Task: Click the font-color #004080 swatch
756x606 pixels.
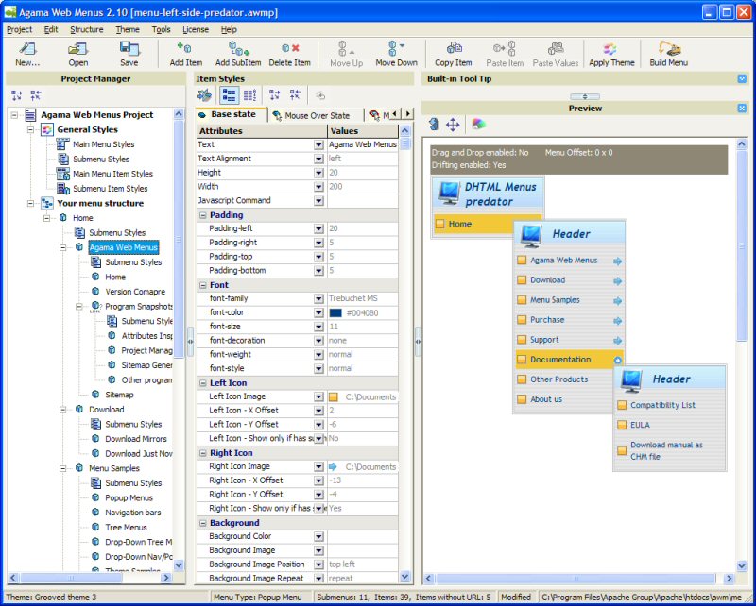Action: (x=335, y=313)
